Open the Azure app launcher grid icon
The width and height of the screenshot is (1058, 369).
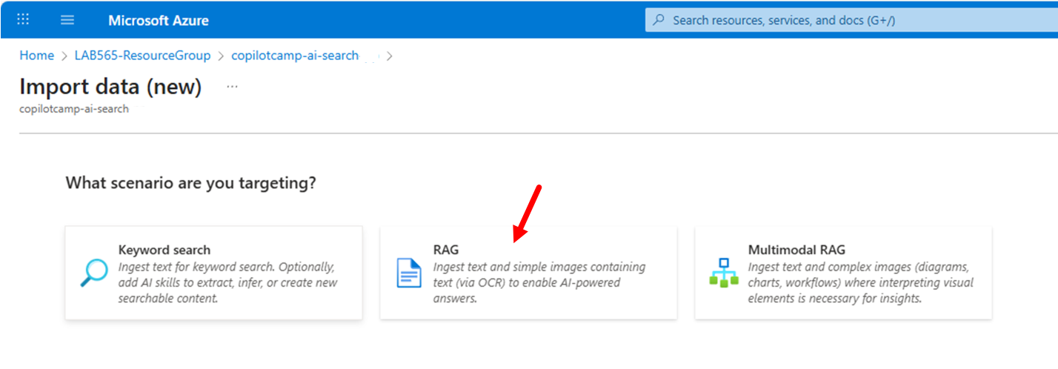(23, 20)
